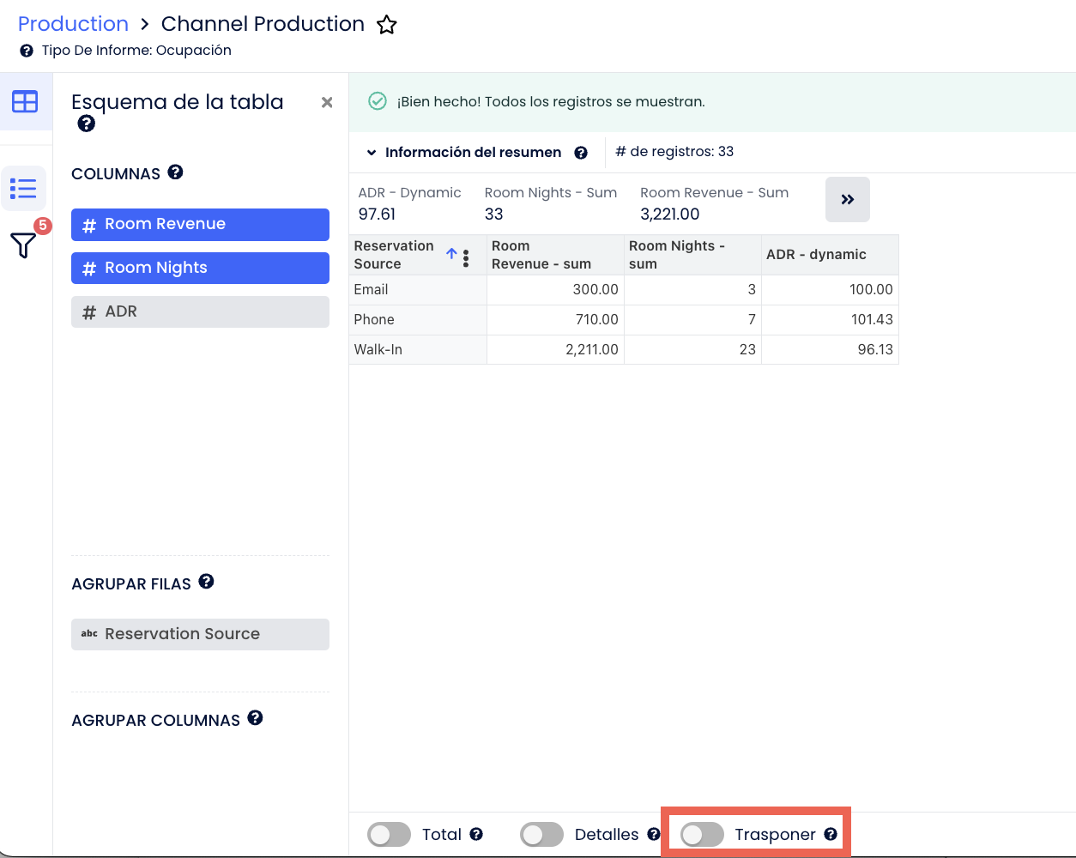Sort by Reservation Source ascending arrow
1076x858 pixels.
pyautogui.click(x=451, y=254)
